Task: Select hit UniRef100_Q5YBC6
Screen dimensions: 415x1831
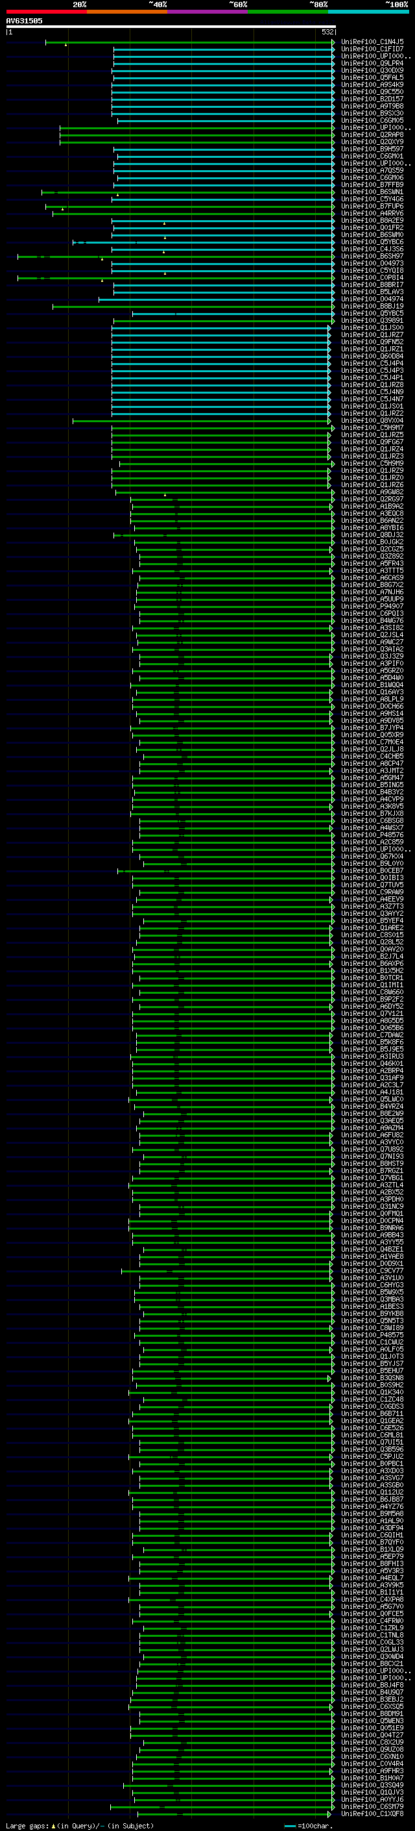Action: (x=372, y=242)
